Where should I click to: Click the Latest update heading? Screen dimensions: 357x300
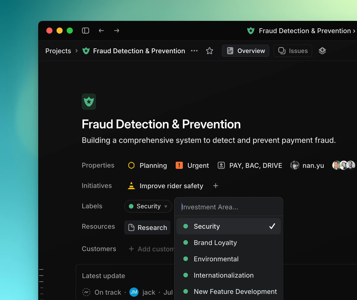coord(103,276)
